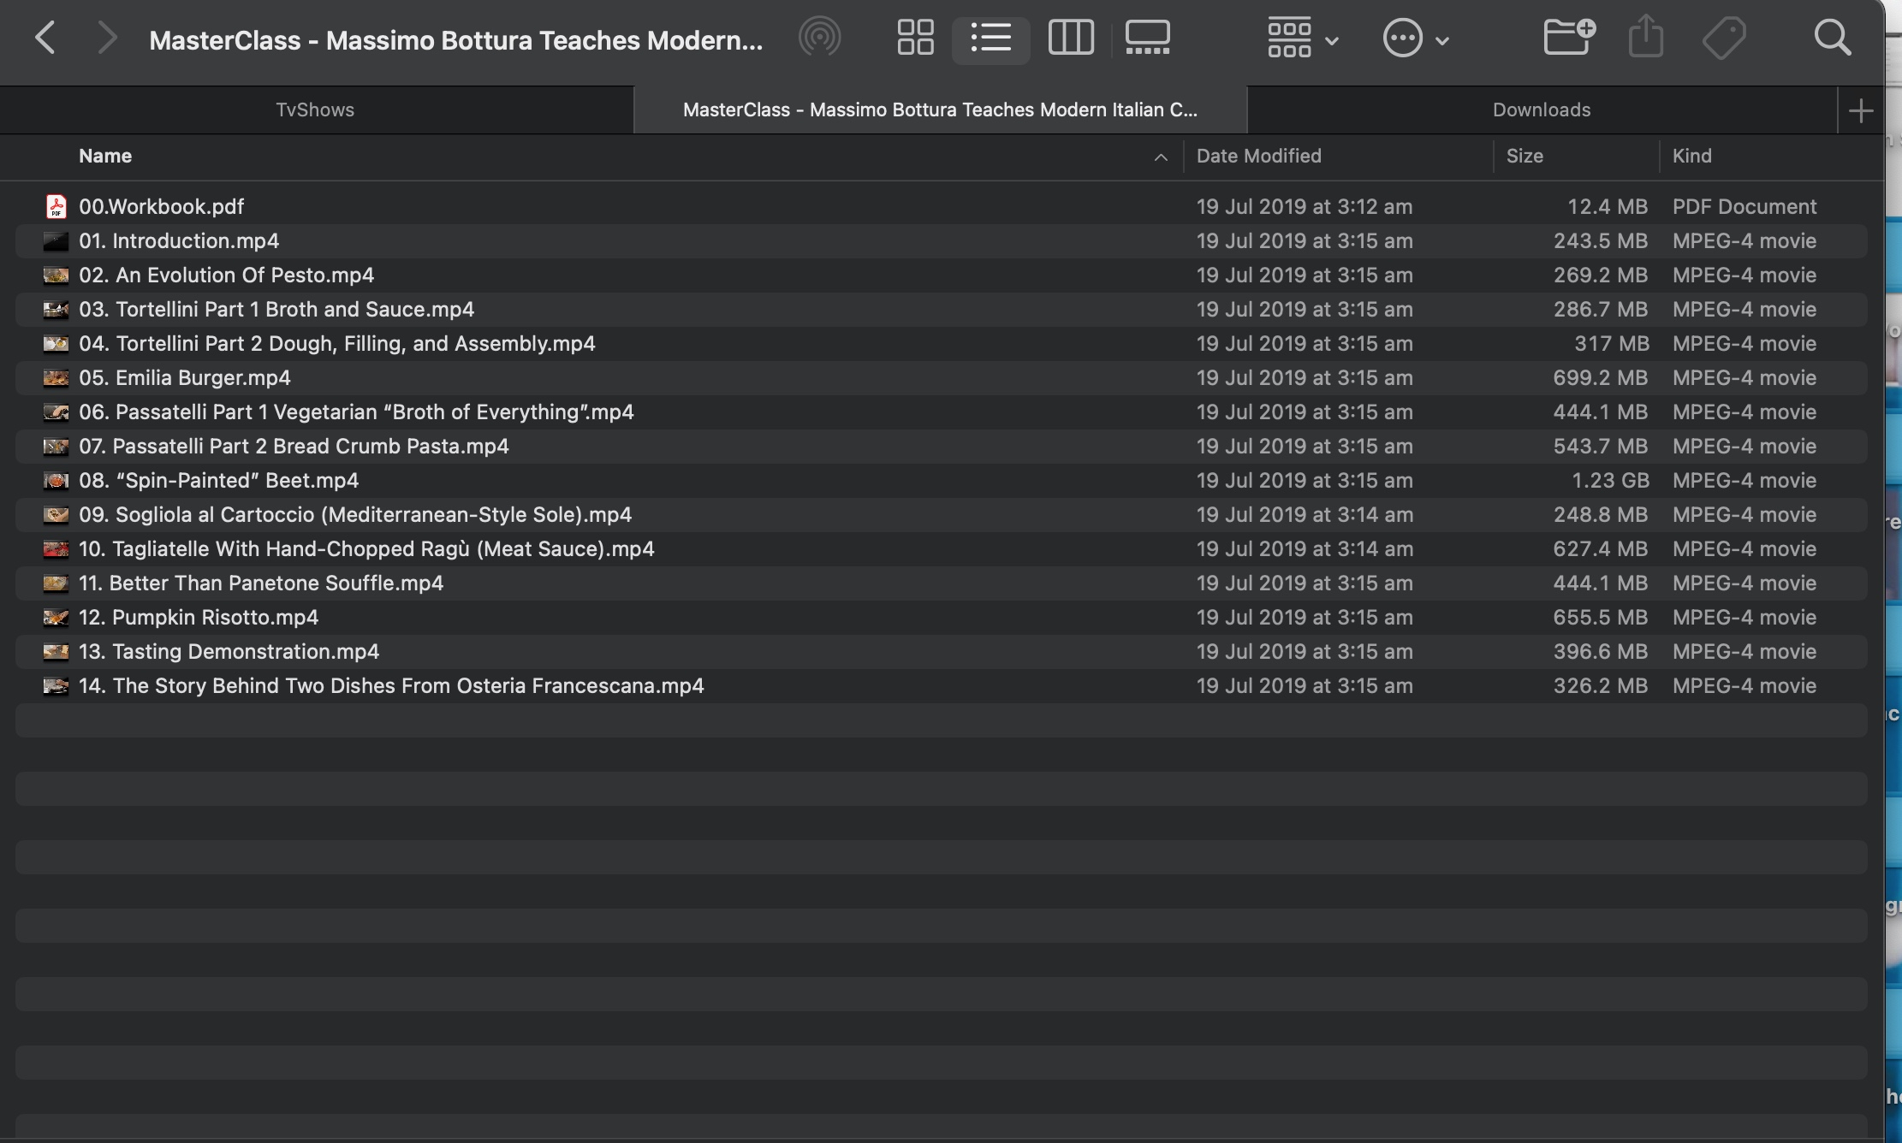Sort files by Size column

(x=1524, y=156)
